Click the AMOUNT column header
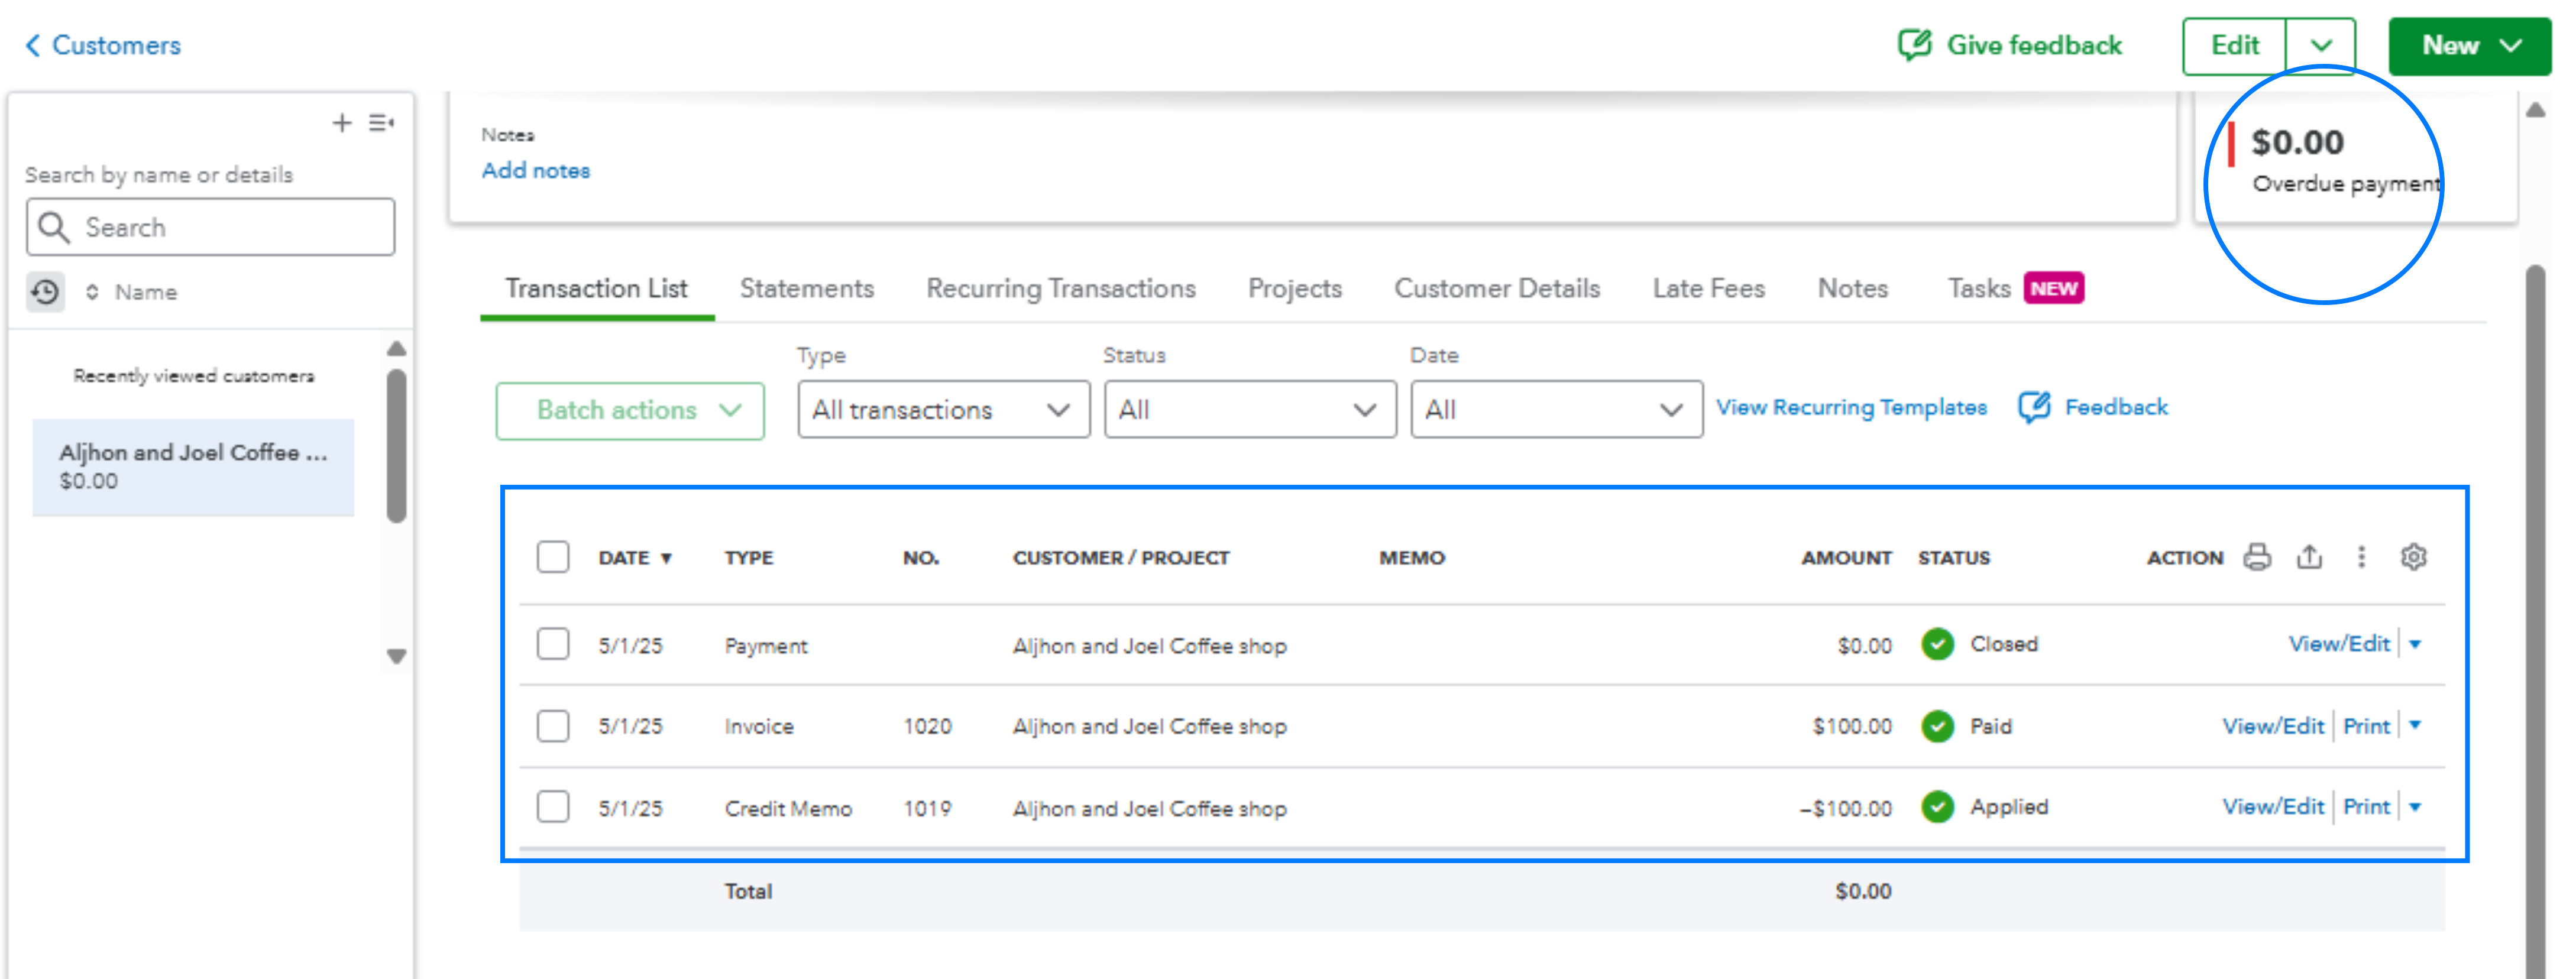2576x979 pixels. (1846, 558)
